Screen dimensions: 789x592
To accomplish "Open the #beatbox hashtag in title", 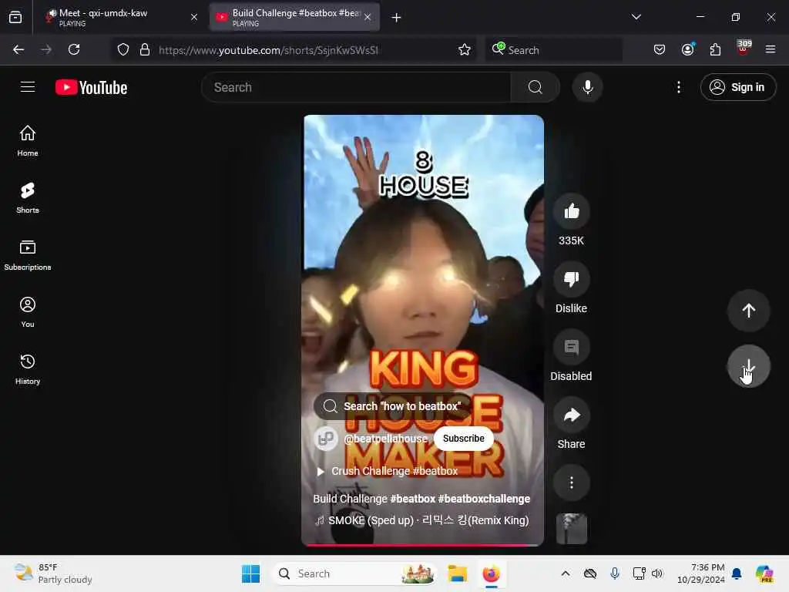I will [x=413, y=499].
